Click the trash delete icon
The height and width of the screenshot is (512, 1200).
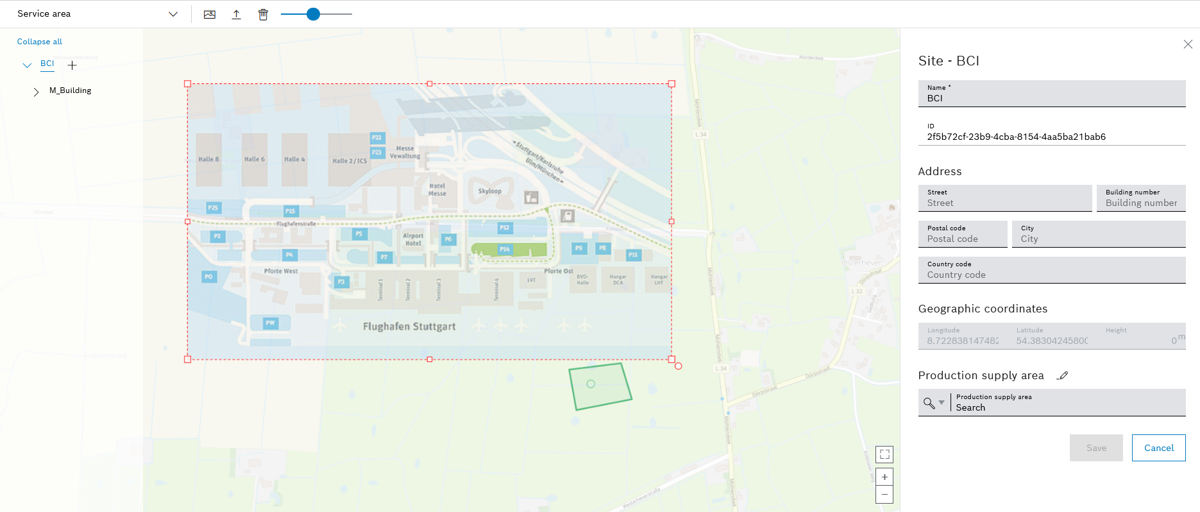263,14
